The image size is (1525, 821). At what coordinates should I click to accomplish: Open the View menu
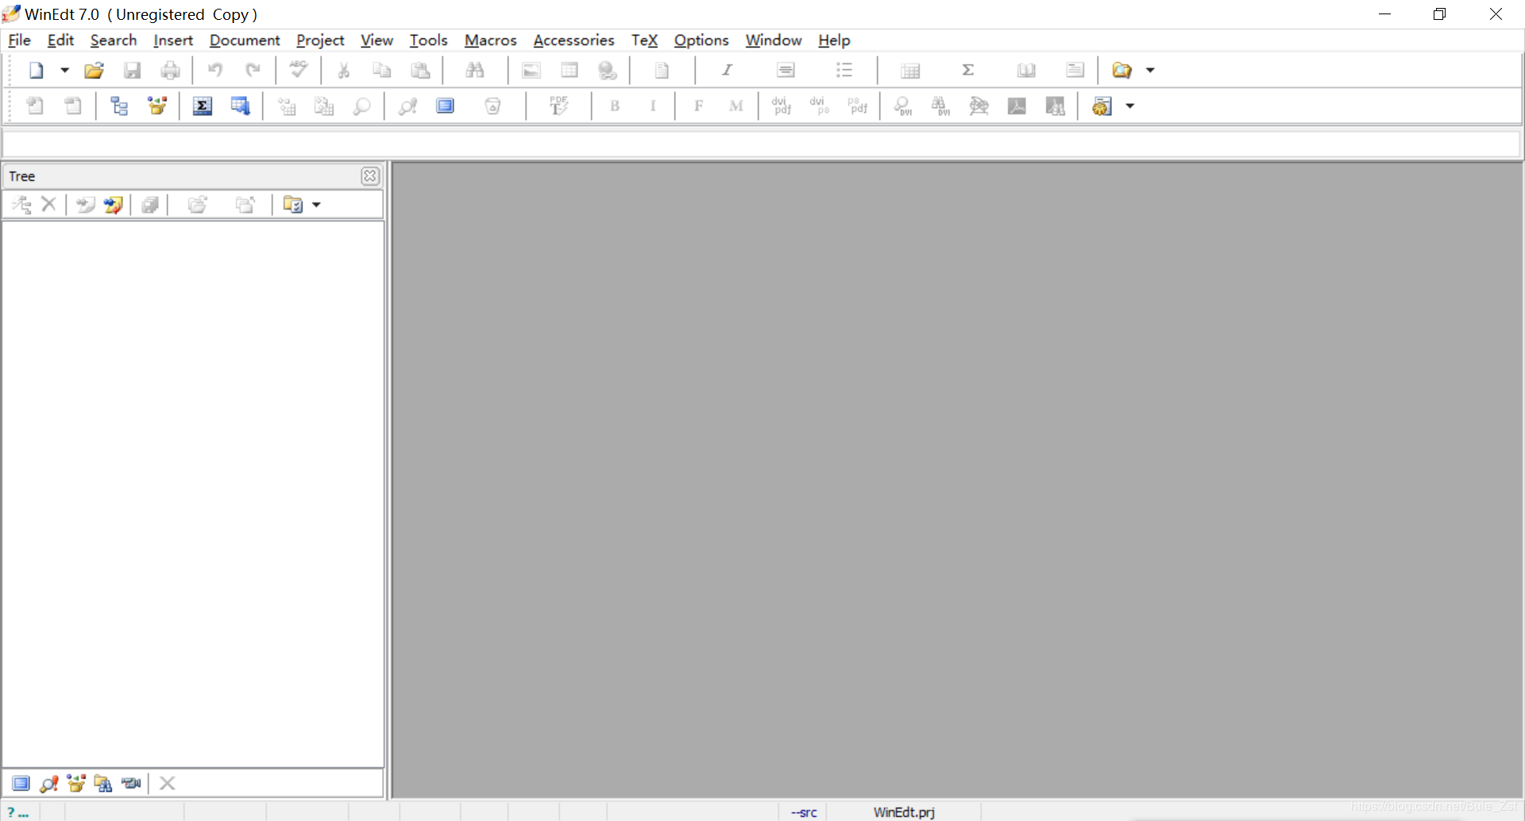pyautogui.click(x=376, y=40)
